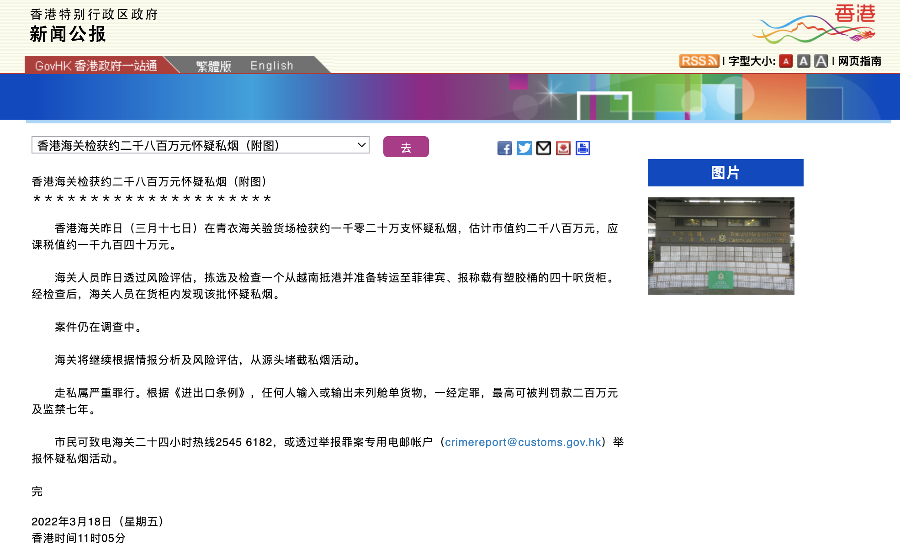Select largest font size A

point(821,61)
